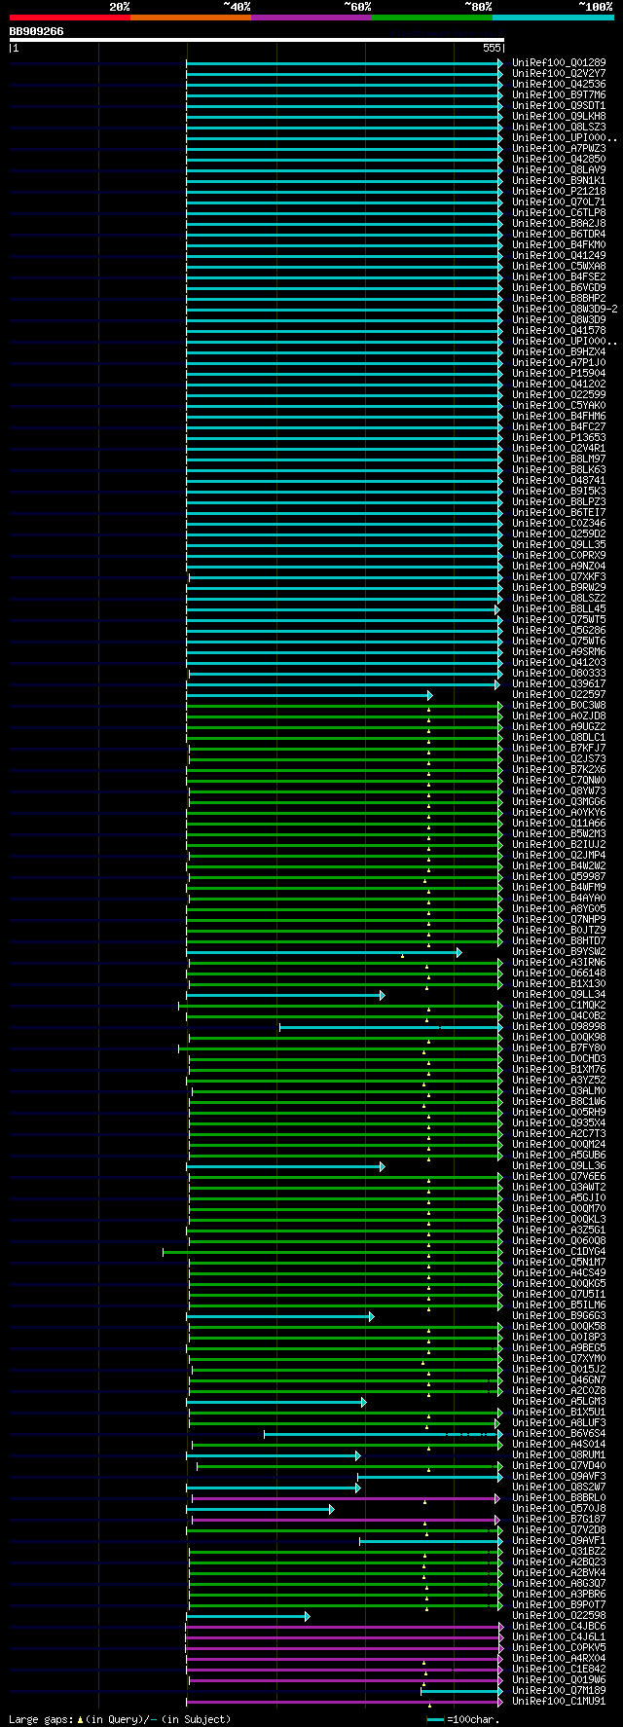Screen dimensions: 623x1727
Task: Select the UniRef100_O80333 entry
Action: 559,673
